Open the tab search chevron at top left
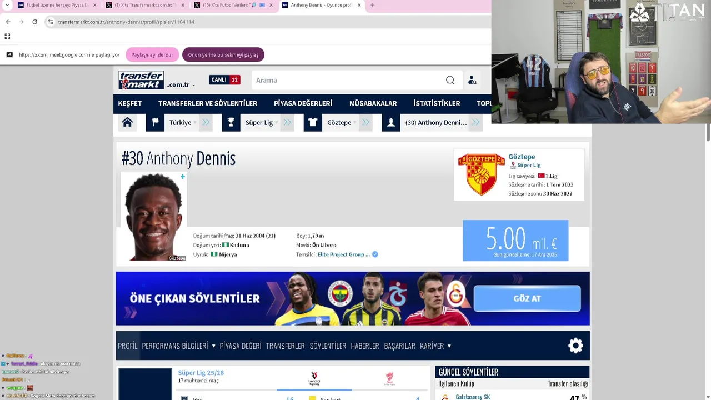The width and height of the screenshot is (711, 400). [7, 5]
